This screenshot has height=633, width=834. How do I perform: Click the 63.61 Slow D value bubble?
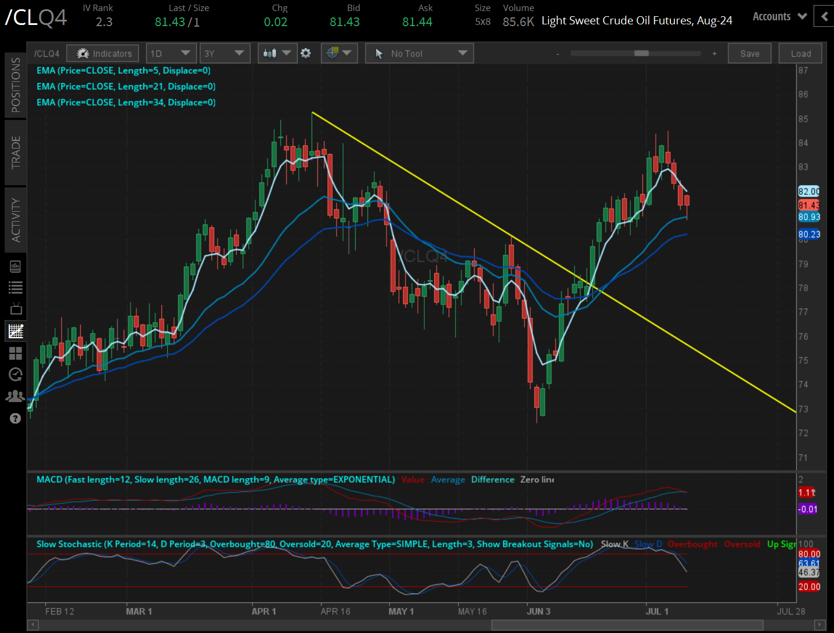[x=809, y=563]
